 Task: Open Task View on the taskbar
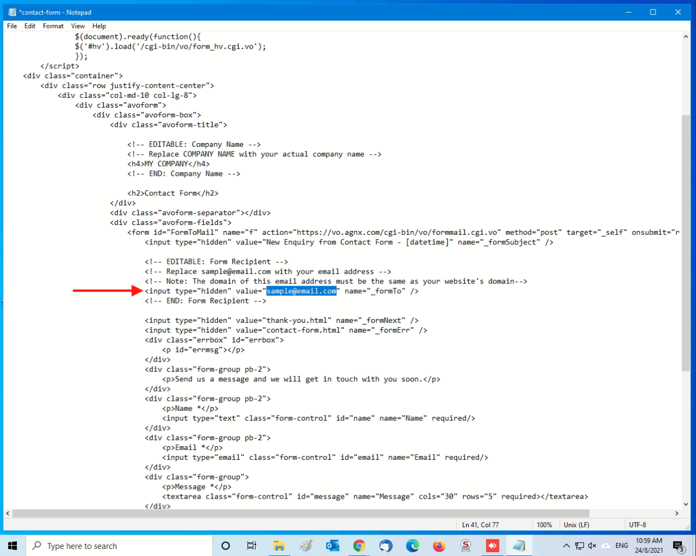point(251,546)
